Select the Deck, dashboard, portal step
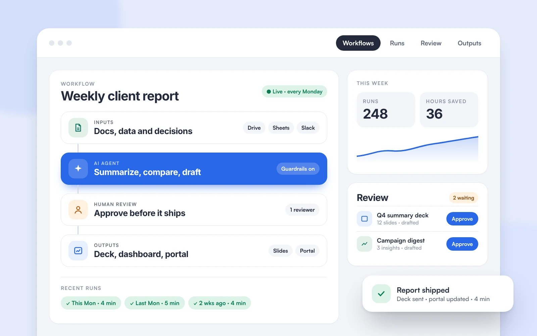Image resolution: width=537 pixels, height=336 pixels. [x=194, y=251]
